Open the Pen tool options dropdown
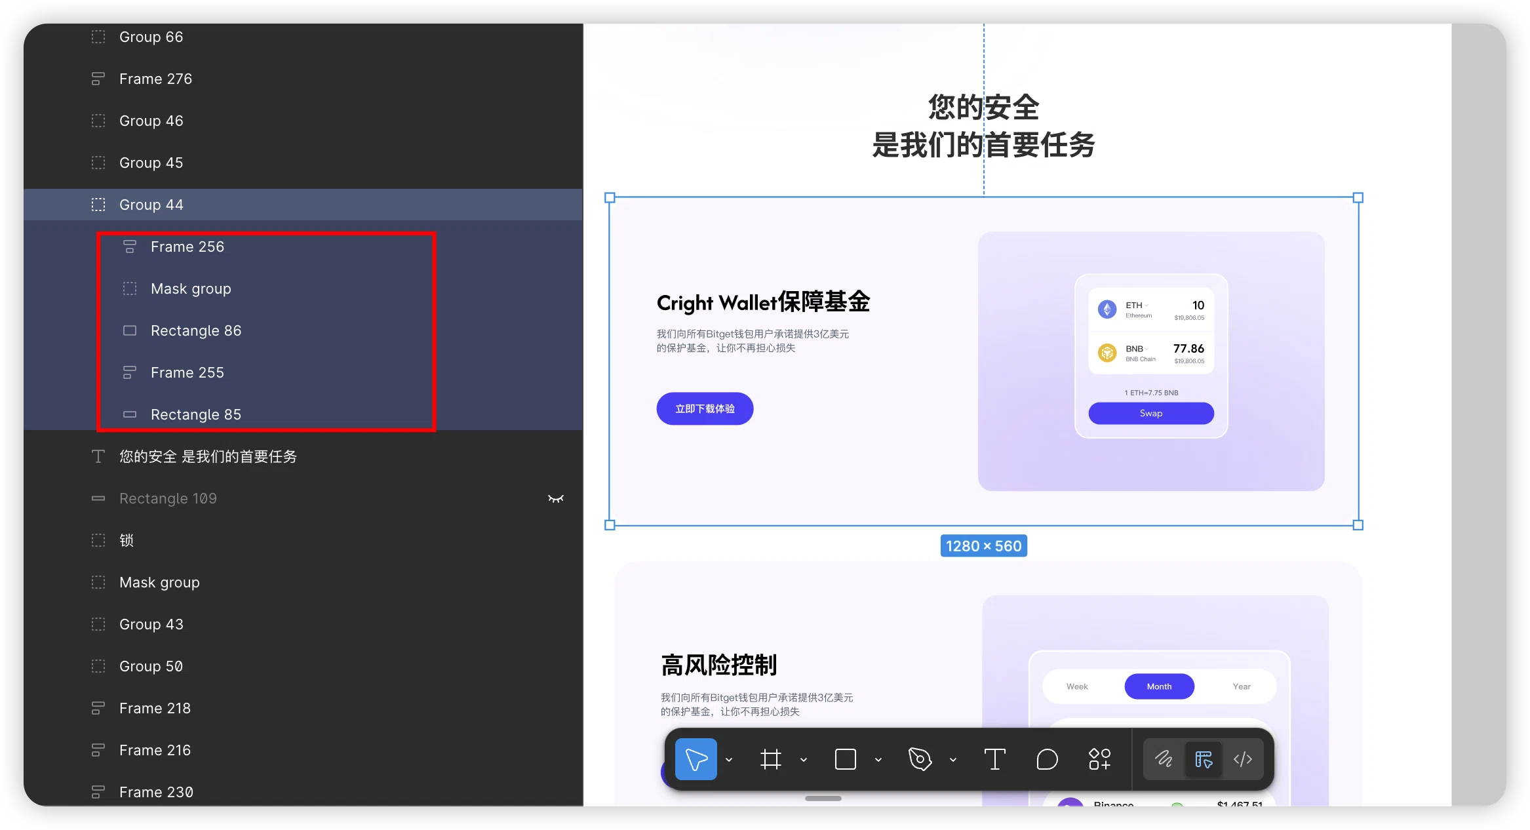The width and height of the screenshot is (1530, 830). [x=953, y=760]
